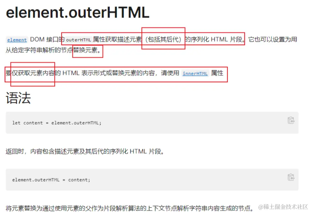Viewport: 310px width, 212px height.
Task: Click the code line 'element.outerHTML = content;'
Action: pos(51,180)
